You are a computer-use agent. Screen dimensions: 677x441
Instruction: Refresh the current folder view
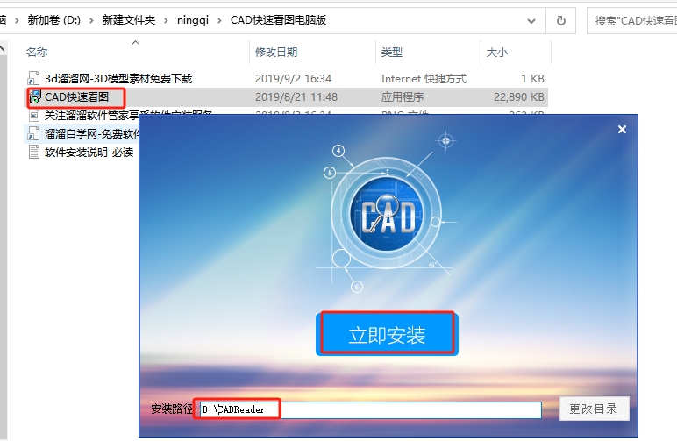(560, 20)
